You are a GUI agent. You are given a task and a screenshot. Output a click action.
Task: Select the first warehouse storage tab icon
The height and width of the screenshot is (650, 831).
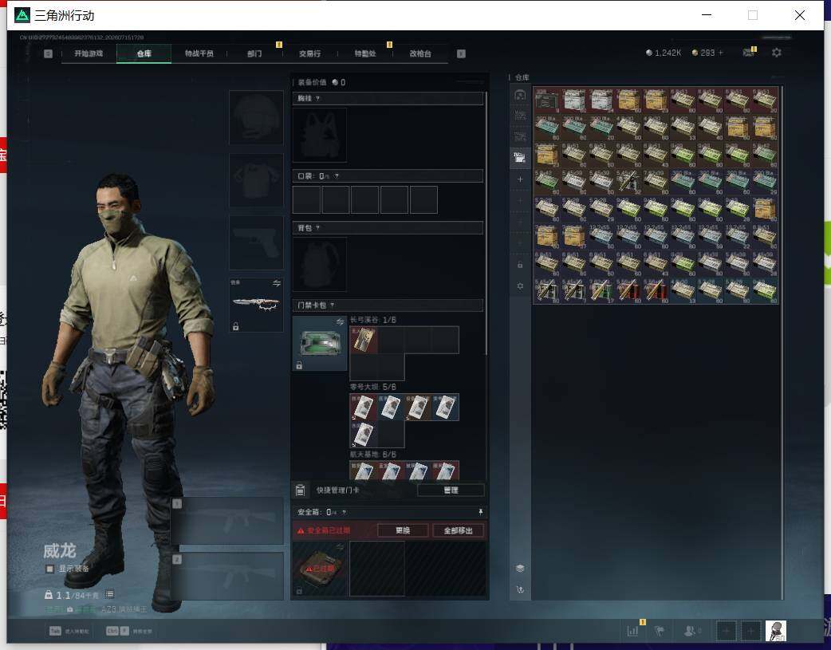(x=520, y=95)
